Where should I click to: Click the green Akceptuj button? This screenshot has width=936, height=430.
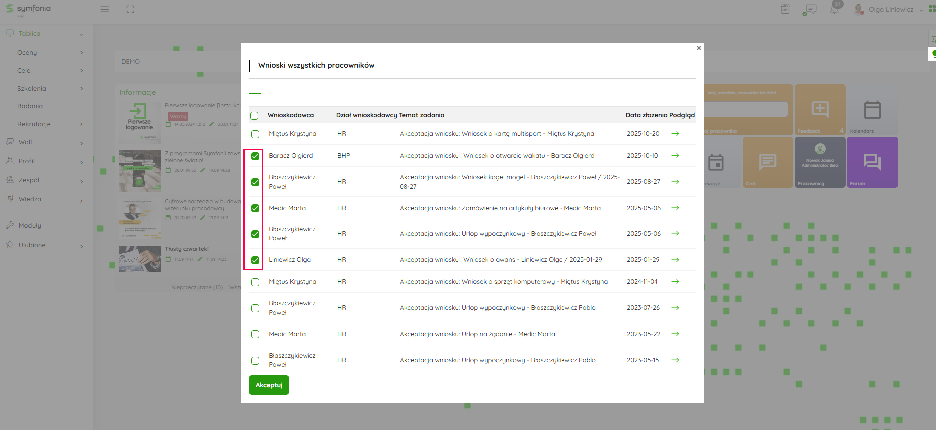pyautogui.click(x=269, y=385)
